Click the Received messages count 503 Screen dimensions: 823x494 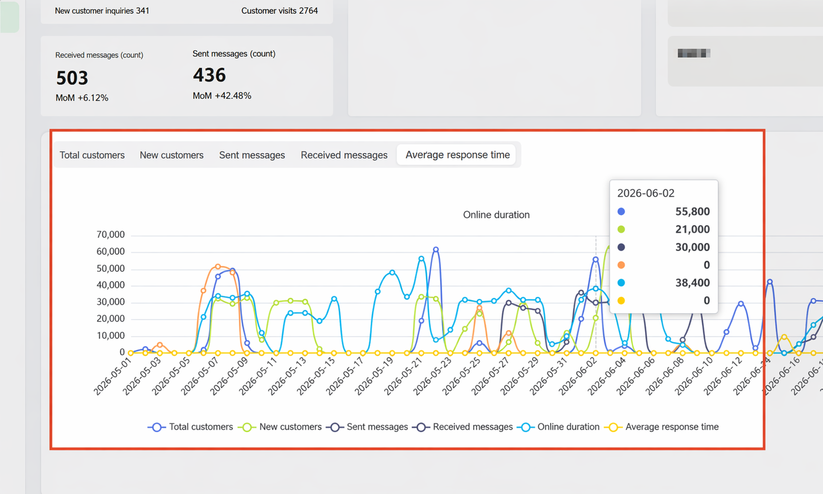tap(72, 78)
